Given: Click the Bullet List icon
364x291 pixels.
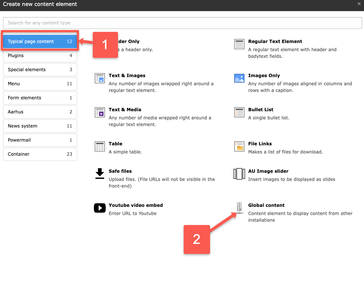Looking at the screenshot, I should point(239,112).
